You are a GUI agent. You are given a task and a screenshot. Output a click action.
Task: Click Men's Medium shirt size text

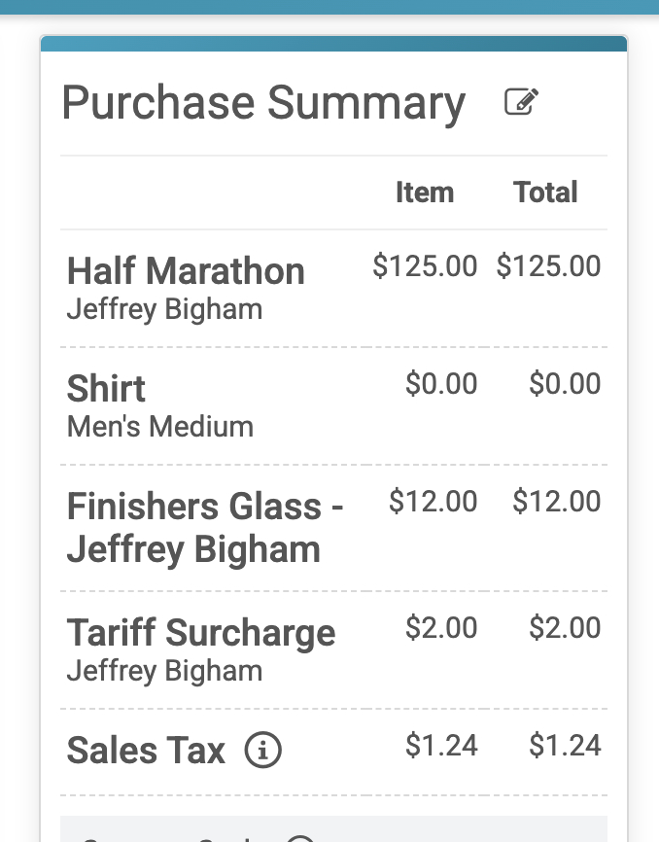160,427
